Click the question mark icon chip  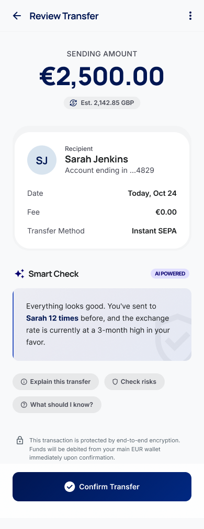[24, 405]
